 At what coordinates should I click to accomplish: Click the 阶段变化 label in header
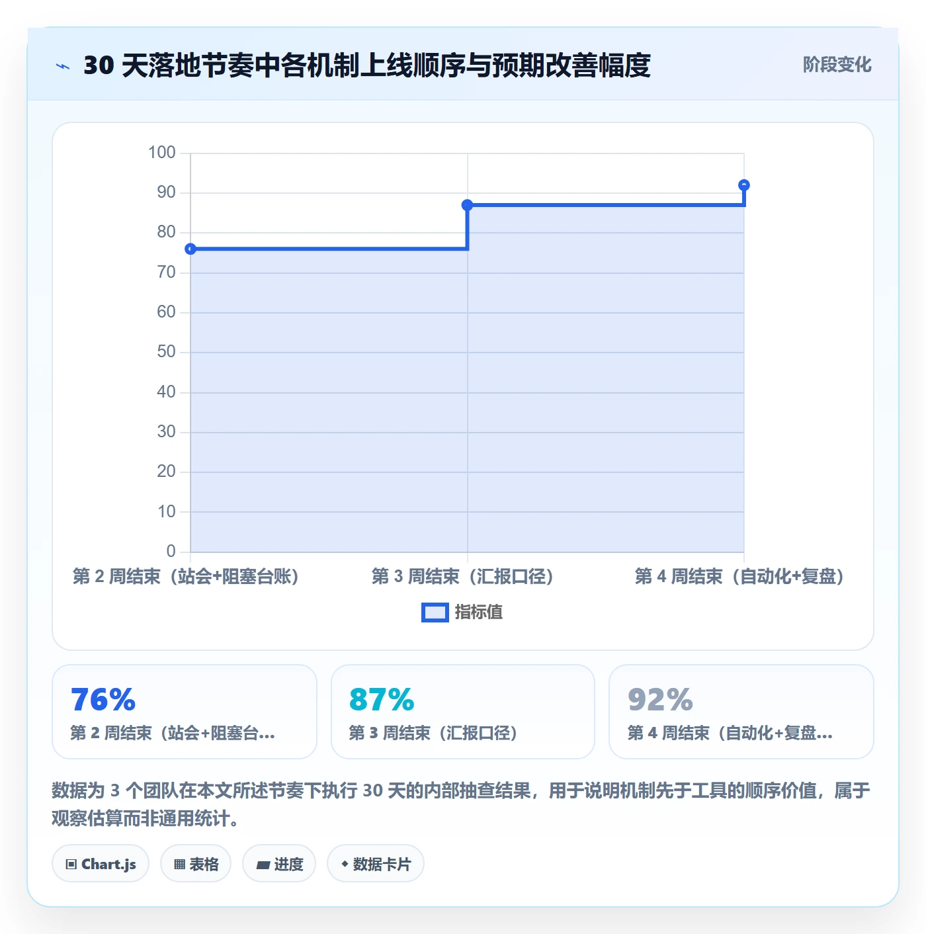(x=837, y=65)
